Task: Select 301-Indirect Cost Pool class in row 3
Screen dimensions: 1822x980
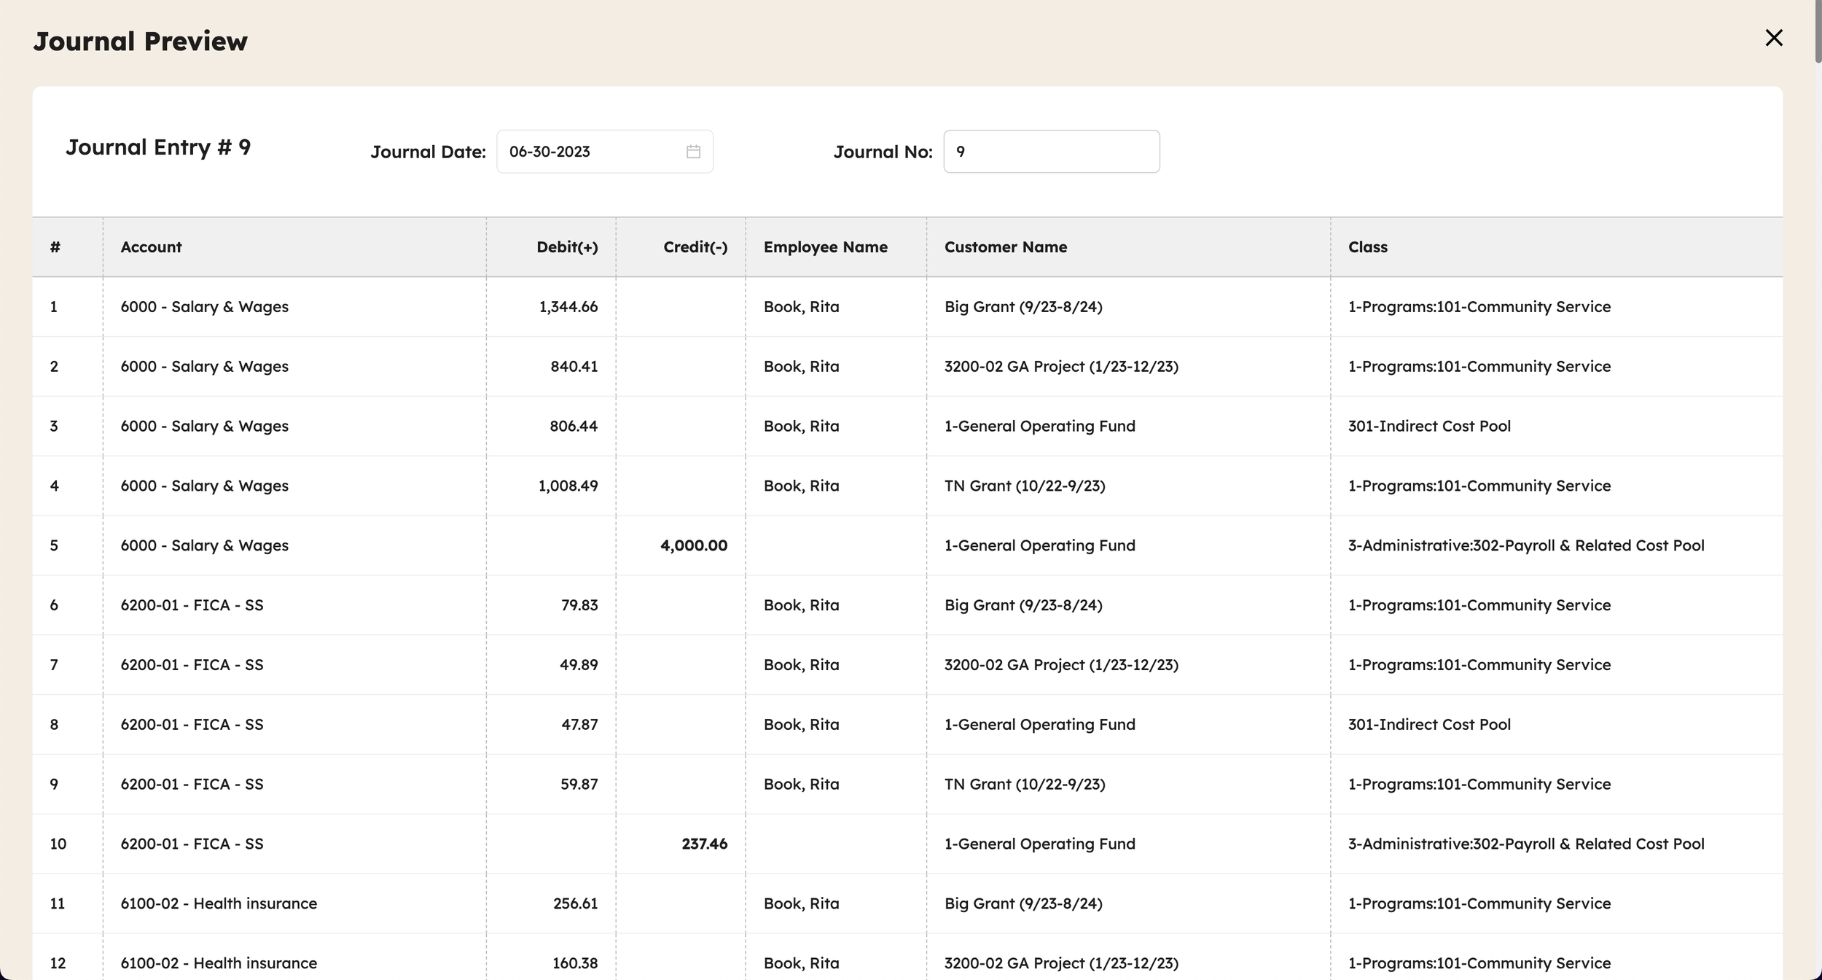Action: coord(1428,426)
